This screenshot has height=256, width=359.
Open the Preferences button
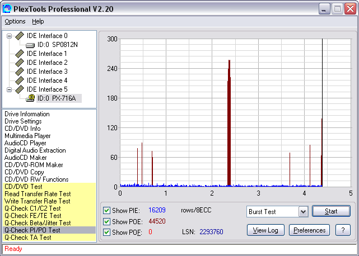[309, 230]
